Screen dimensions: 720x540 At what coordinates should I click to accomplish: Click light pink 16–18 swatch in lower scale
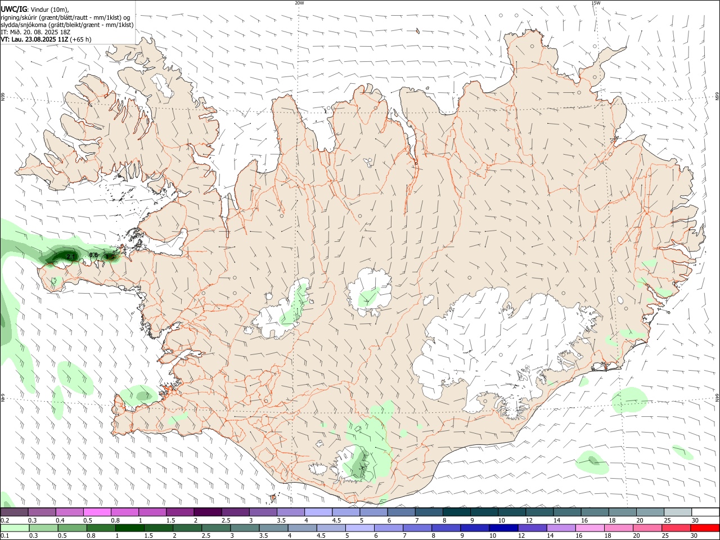pyautogui.click(x=590, y=528)
